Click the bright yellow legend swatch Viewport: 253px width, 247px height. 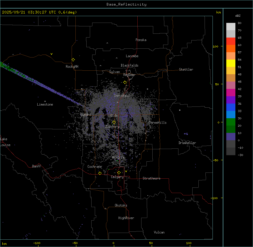231,63
